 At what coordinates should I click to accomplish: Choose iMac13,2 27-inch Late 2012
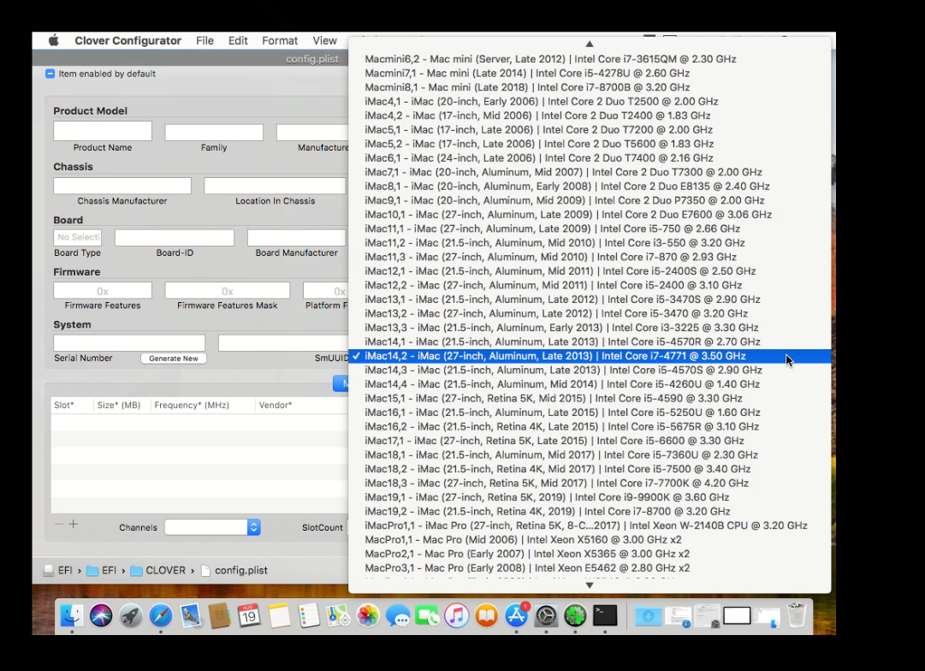(590, 313)
